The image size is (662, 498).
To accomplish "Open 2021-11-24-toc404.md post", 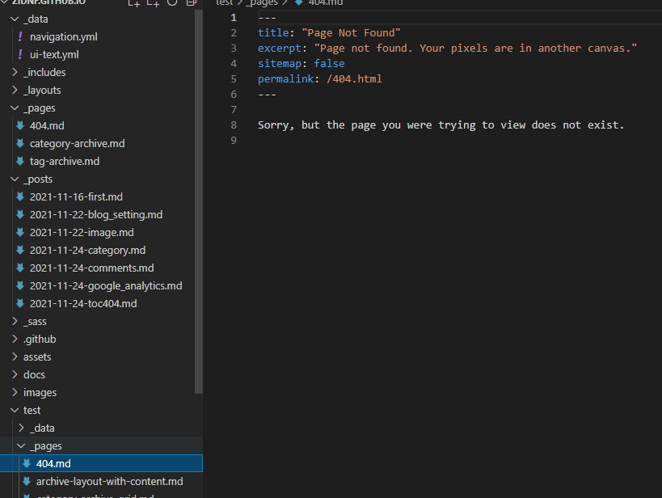I will (83, 304).
